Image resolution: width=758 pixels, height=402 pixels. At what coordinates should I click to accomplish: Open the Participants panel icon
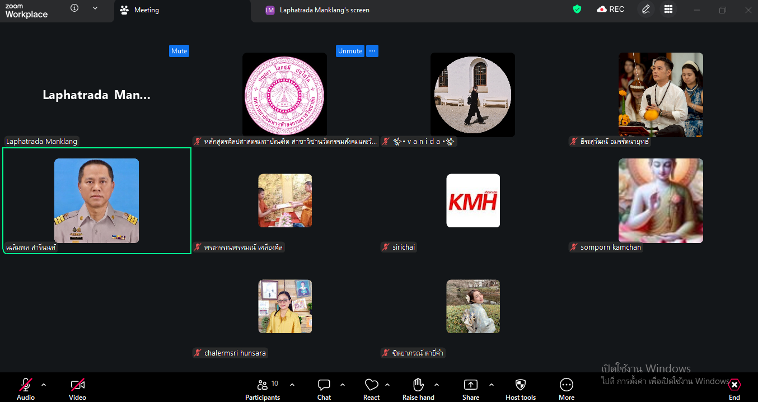tap(262, 385)
